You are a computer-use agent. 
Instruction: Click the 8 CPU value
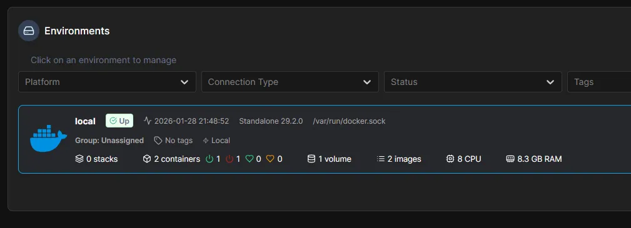469,159
